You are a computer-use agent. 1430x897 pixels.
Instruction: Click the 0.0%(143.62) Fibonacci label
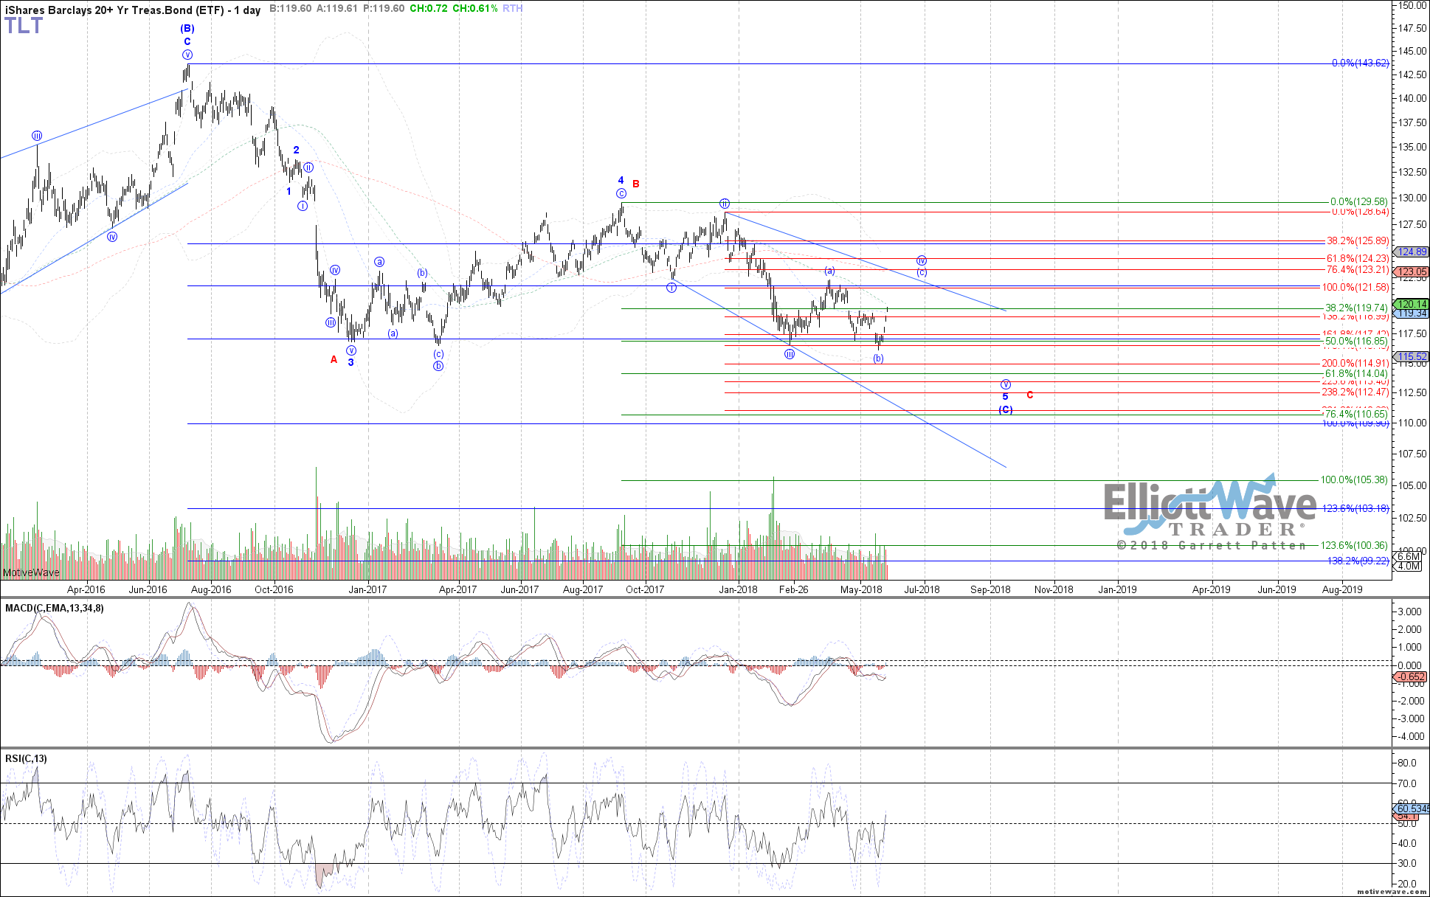(x=1360, y=63)
